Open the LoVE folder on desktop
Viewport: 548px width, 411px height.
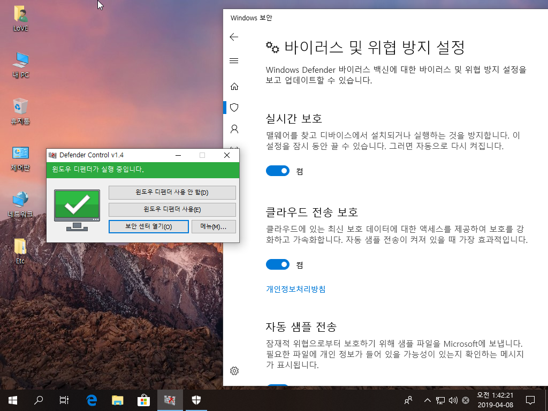click(x=21, y=19)
